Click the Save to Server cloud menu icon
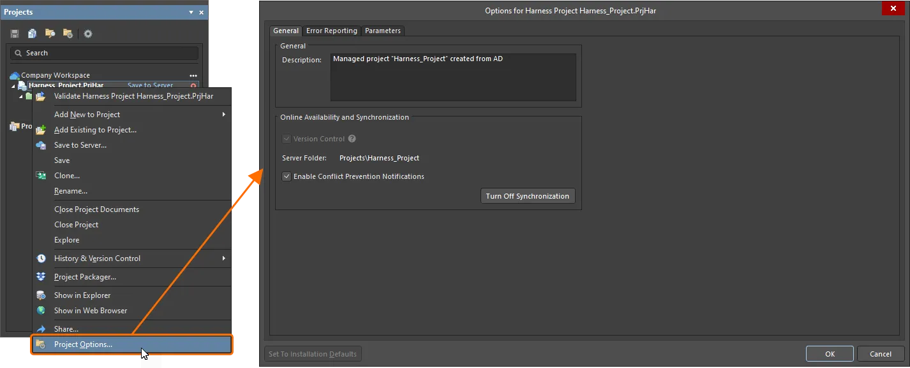Screen dimensions: 910x368 coord(41,145)
